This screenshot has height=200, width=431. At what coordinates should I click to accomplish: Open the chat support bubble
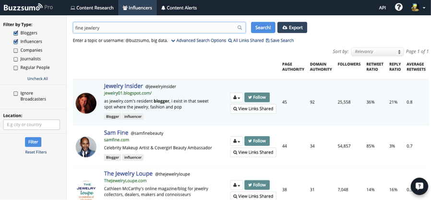pos(419,186)
